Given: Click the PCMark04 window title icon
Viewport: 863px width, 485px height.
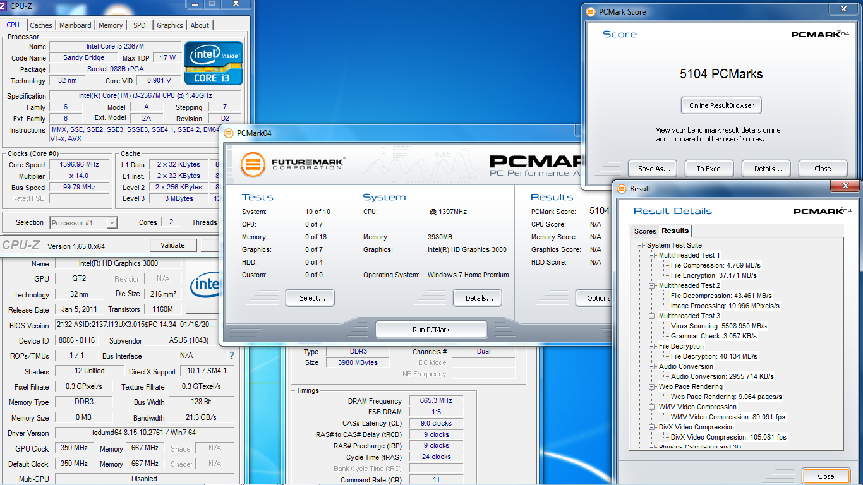Looking at the screenshot, I should click(x=229, y=133).
